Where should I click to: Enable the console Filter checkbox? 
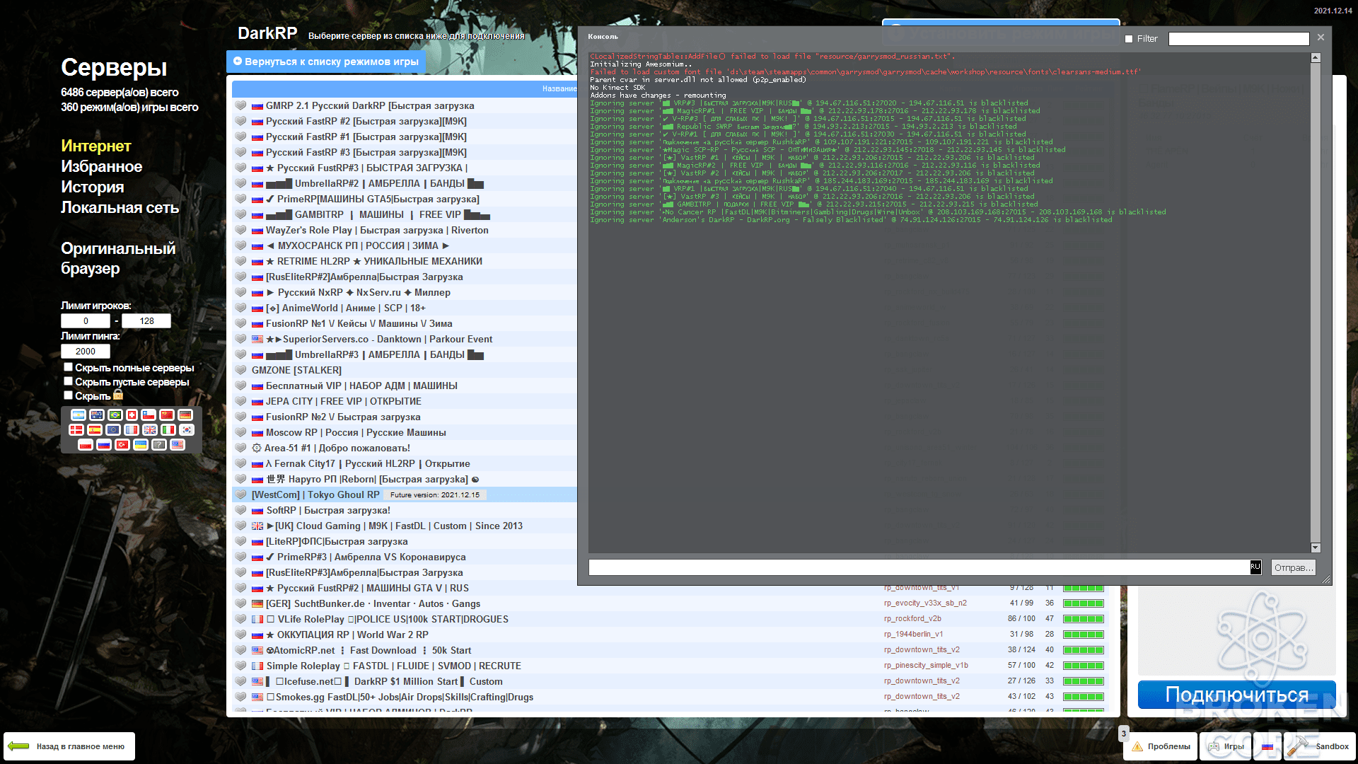click(1129, 39)
